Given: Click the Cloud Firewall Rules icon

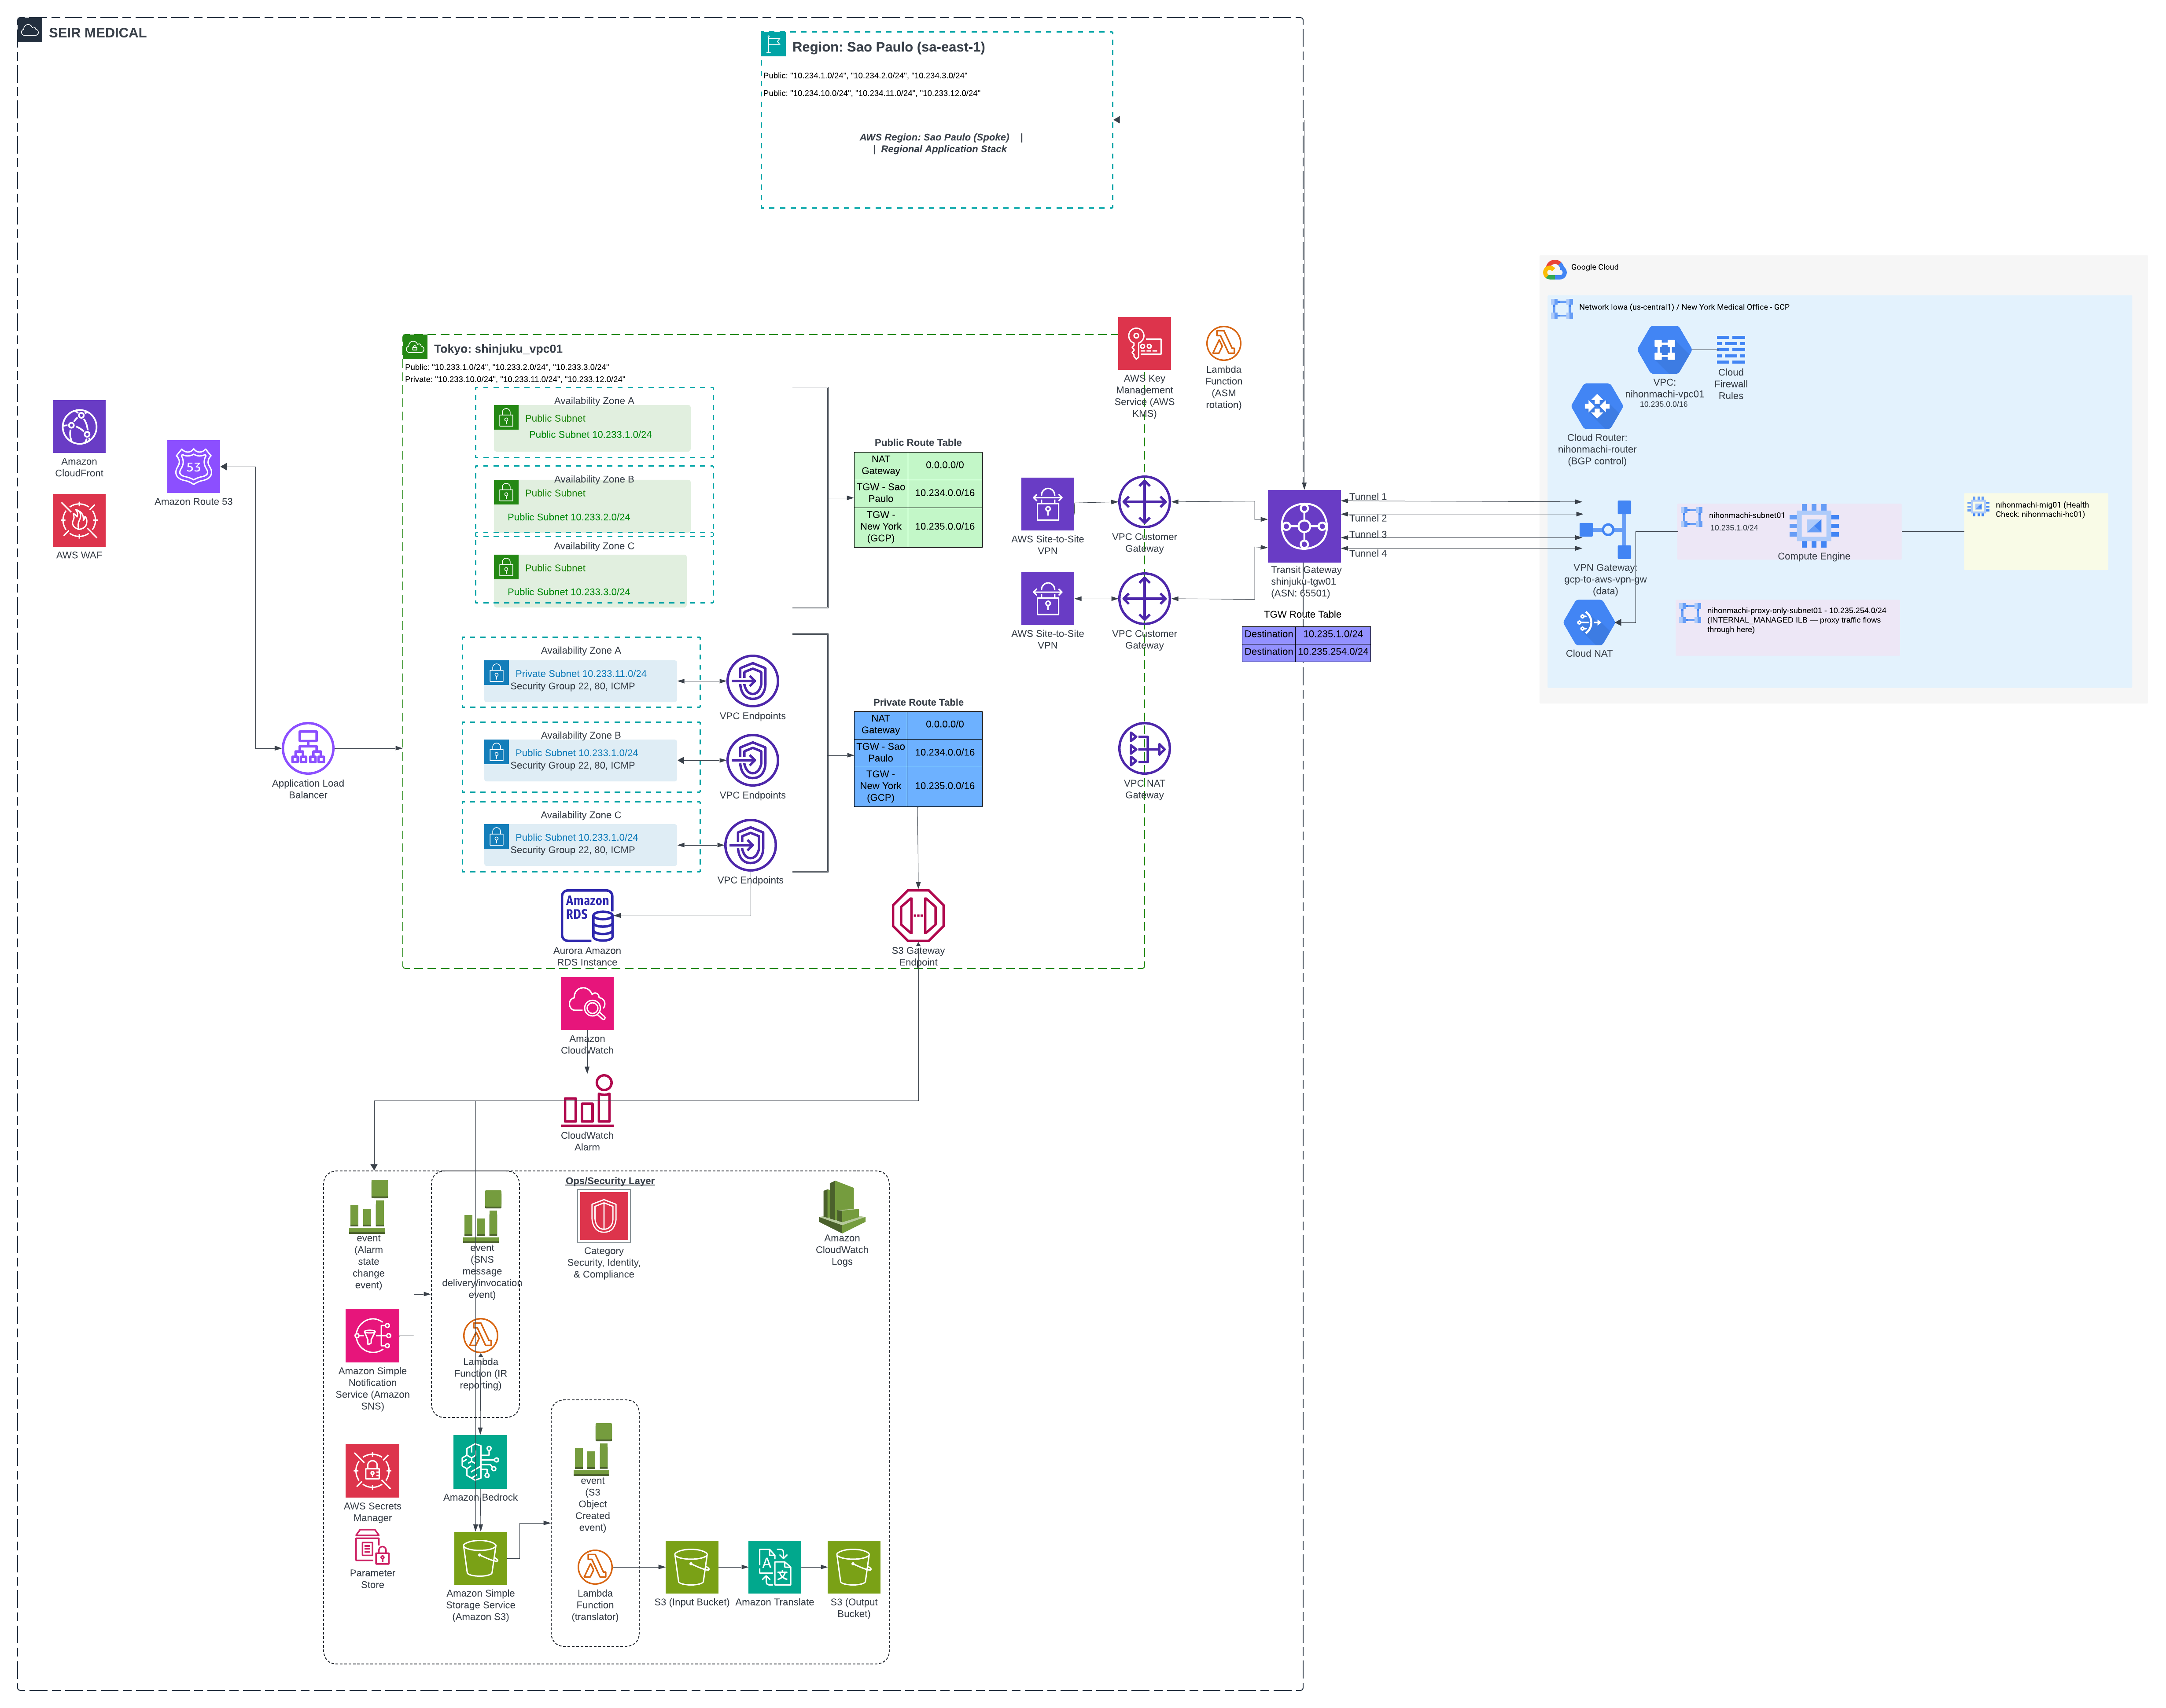Looking at the screenshot, I should [1731, 349].
